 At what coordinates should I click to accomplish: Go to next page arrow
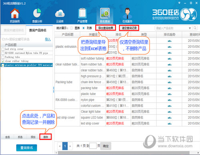pos(70,146)
